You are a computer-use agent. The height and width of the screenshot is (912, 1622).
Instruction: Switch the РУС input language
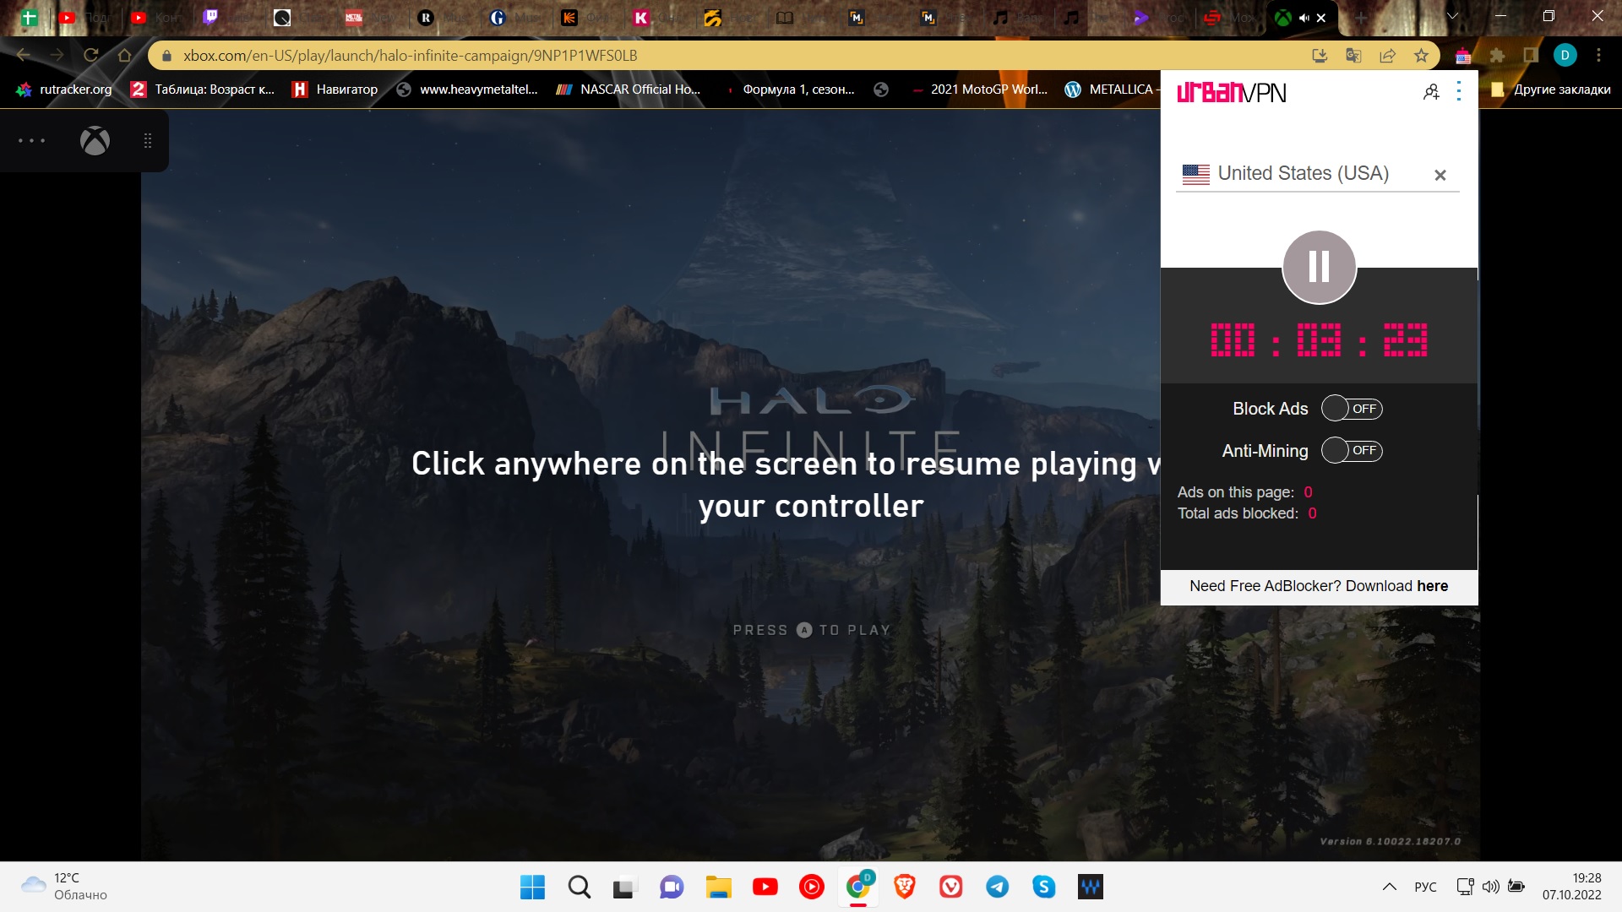pos(1425,887)
